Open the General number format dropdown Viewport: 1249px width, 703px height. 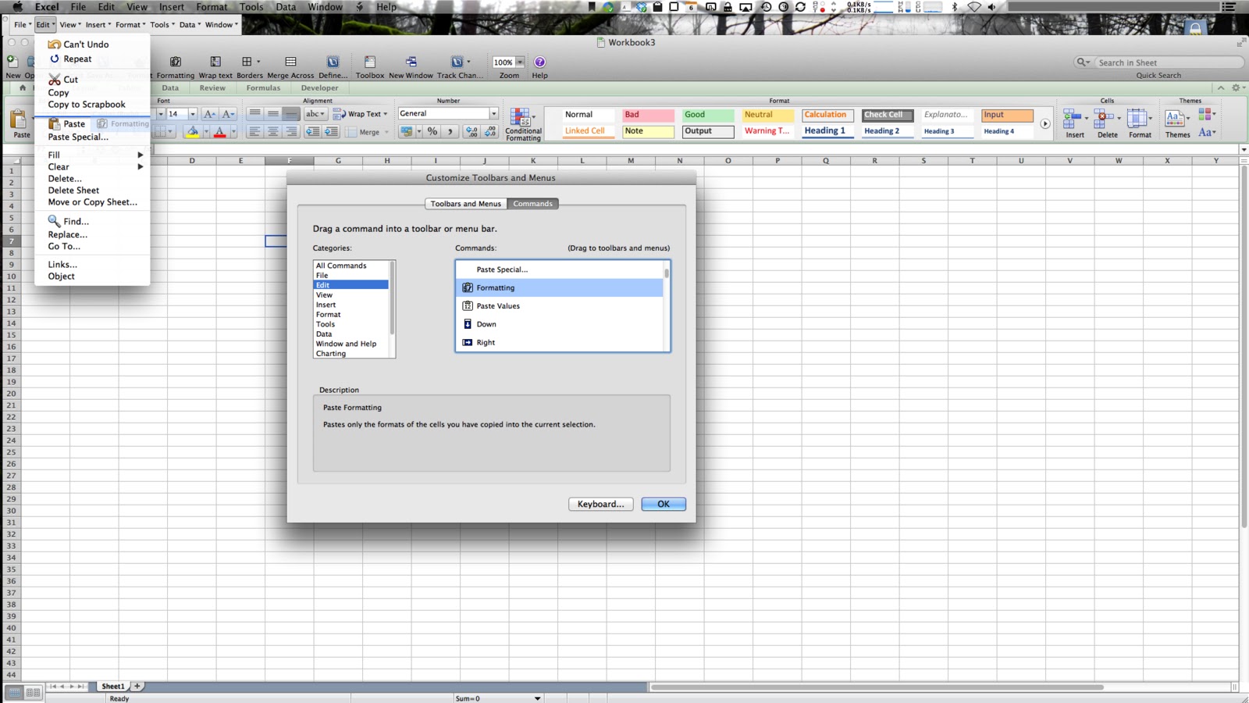click(495, 113)
